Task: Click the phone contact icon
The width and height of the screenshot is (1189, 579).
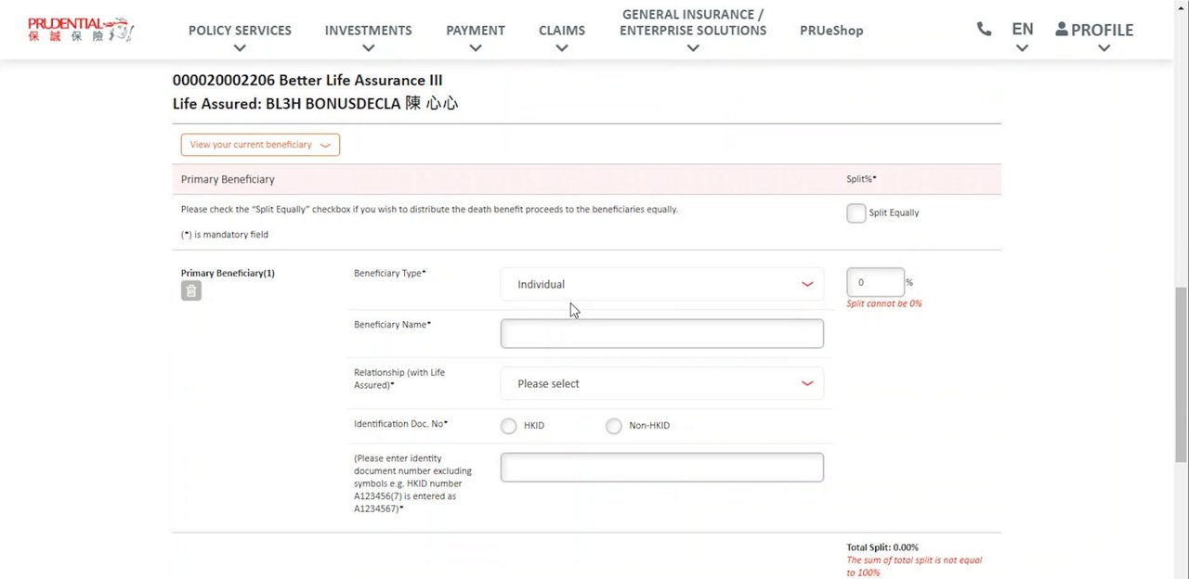Action: [984, 29]
